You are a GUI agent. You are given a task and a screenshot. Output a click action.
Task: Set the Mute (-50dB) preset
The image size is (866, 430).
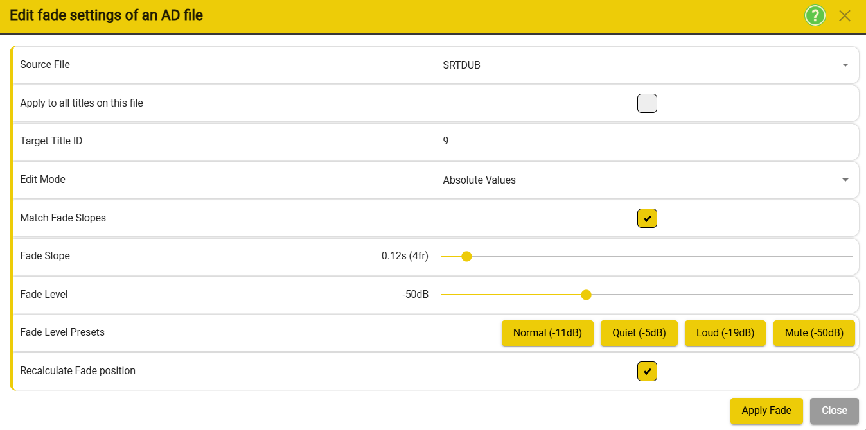point(814,333)
